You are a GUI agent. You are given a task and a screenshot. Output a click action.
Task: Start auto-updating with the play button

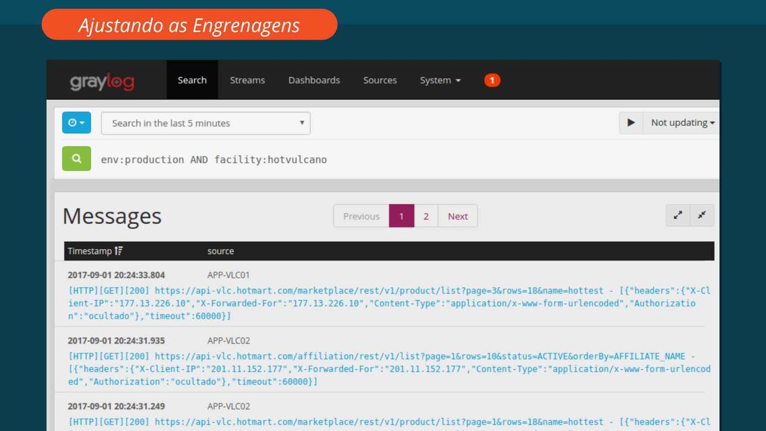coord(631,122)
